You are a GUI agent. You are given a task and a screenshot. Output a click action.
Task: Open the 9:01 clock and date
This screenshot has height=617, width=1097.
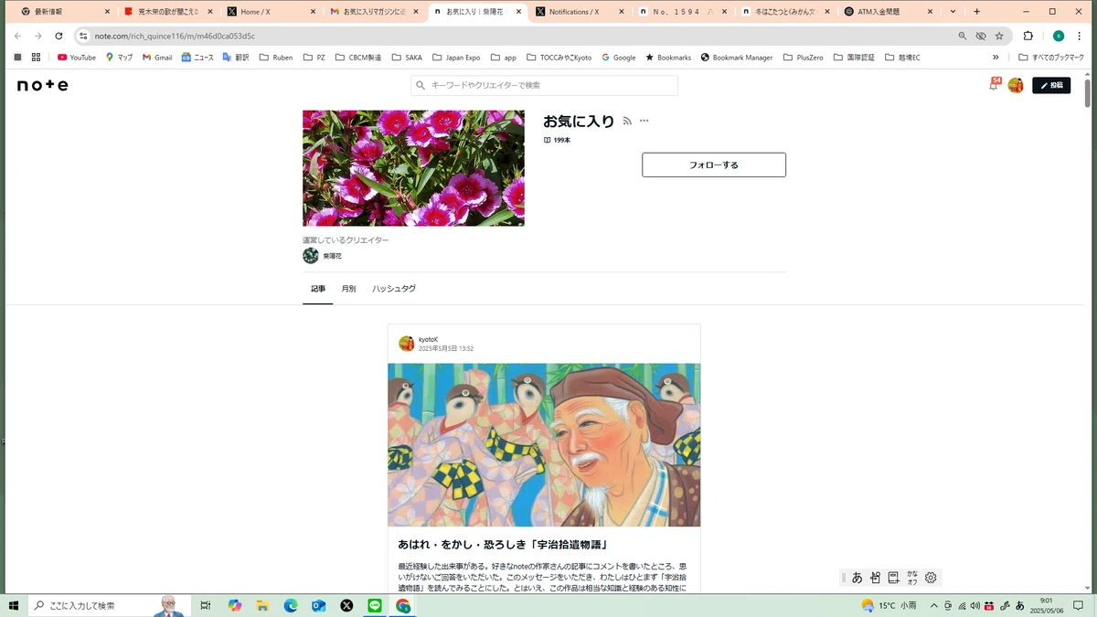[1045, 605]
